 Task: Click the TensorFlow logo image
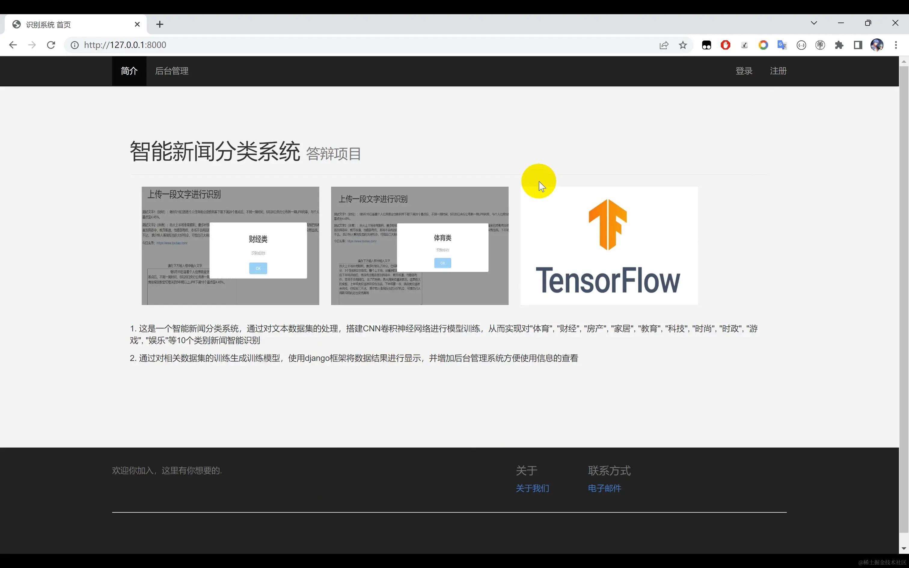coord(608,246)
